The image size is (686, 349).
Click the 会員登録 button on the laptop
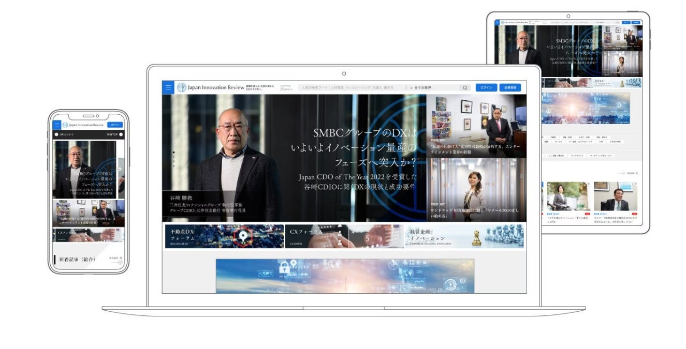(x=510, y=88)
